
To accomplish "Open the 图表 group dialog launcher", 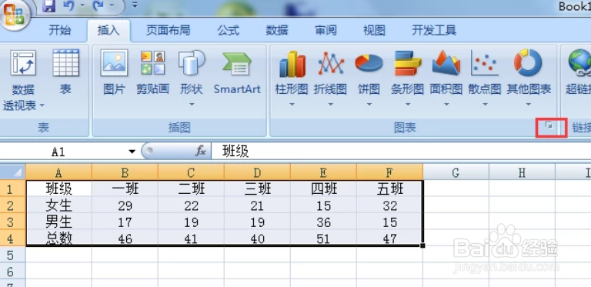I will coord(549,125).
